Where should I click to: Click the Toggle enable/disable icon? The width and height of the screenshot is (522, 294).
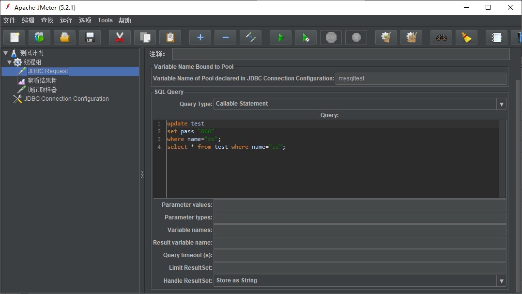250,37
